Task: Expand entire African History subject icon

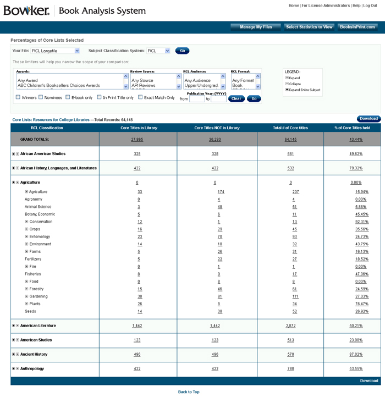Action: pyautogui.click(x=14, y=168)
